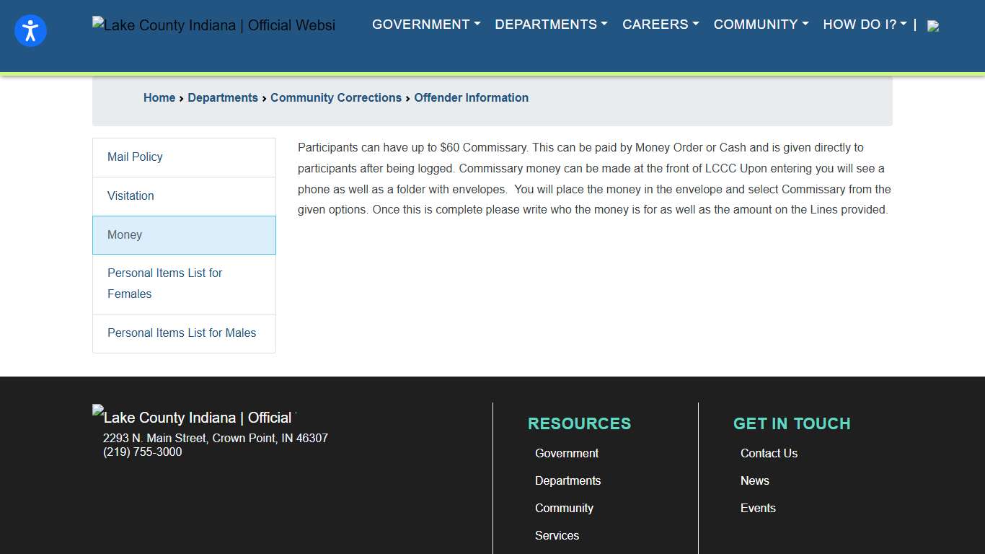Viewport: 985px width, 554px height.
Task: Click the Community Corrections breadcrumb link
Action: pyautogui.click(x=335, y=98)
